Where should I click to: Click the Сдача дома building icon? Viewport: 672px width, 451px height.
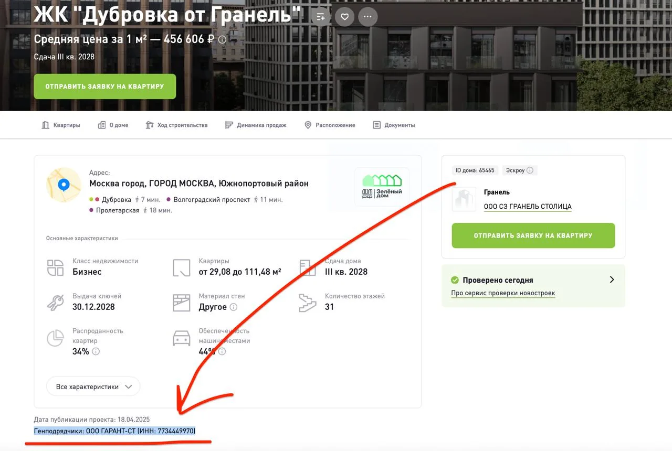[x=308, y=267]
